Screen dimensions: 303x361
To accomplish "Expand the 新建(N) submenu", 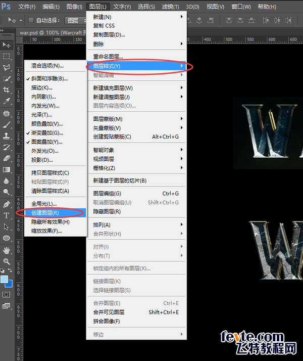I will [x=136, y=17].
